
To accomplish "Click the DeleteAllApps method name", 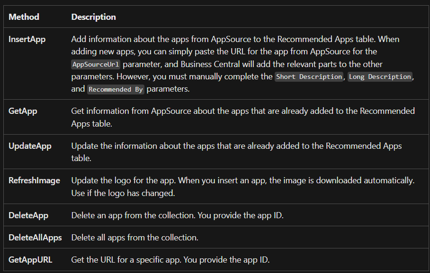I will (35, 238).
